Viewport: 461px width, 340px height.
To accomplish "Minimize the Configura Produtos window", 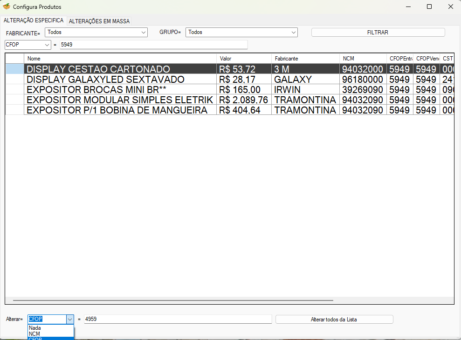I will (408, 7).
